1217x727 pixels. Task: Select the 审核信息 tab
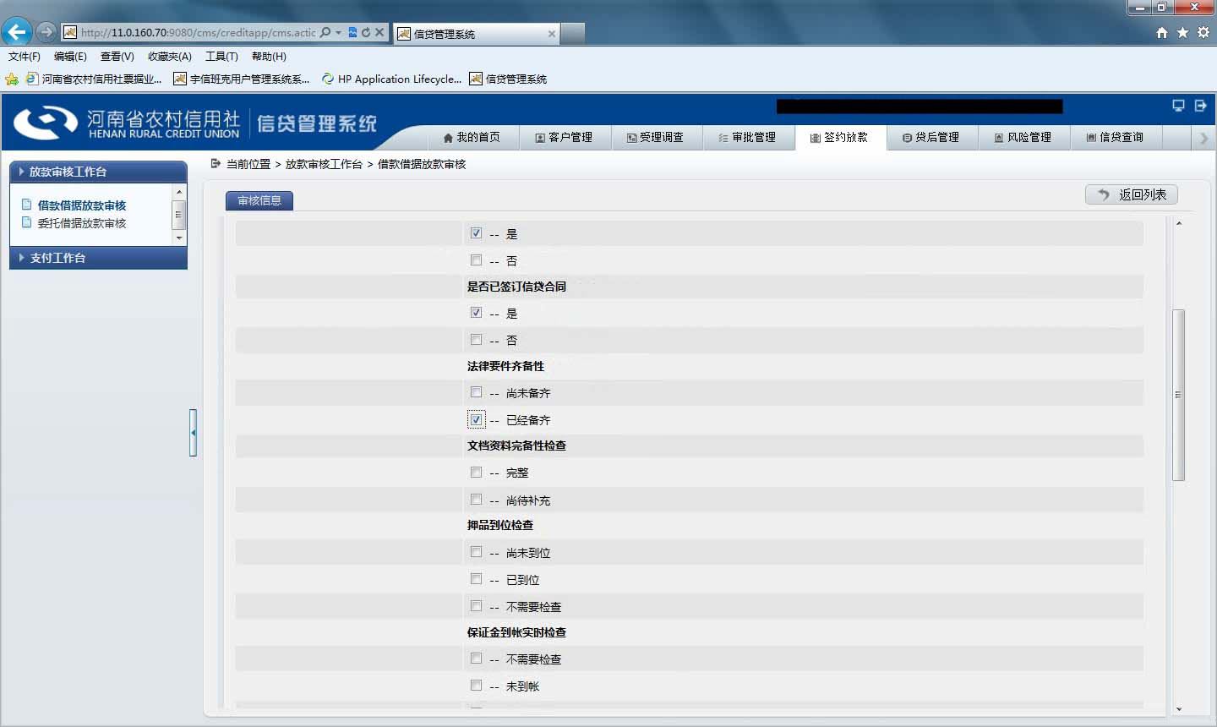pyautogui.click(x=259, y=200)
